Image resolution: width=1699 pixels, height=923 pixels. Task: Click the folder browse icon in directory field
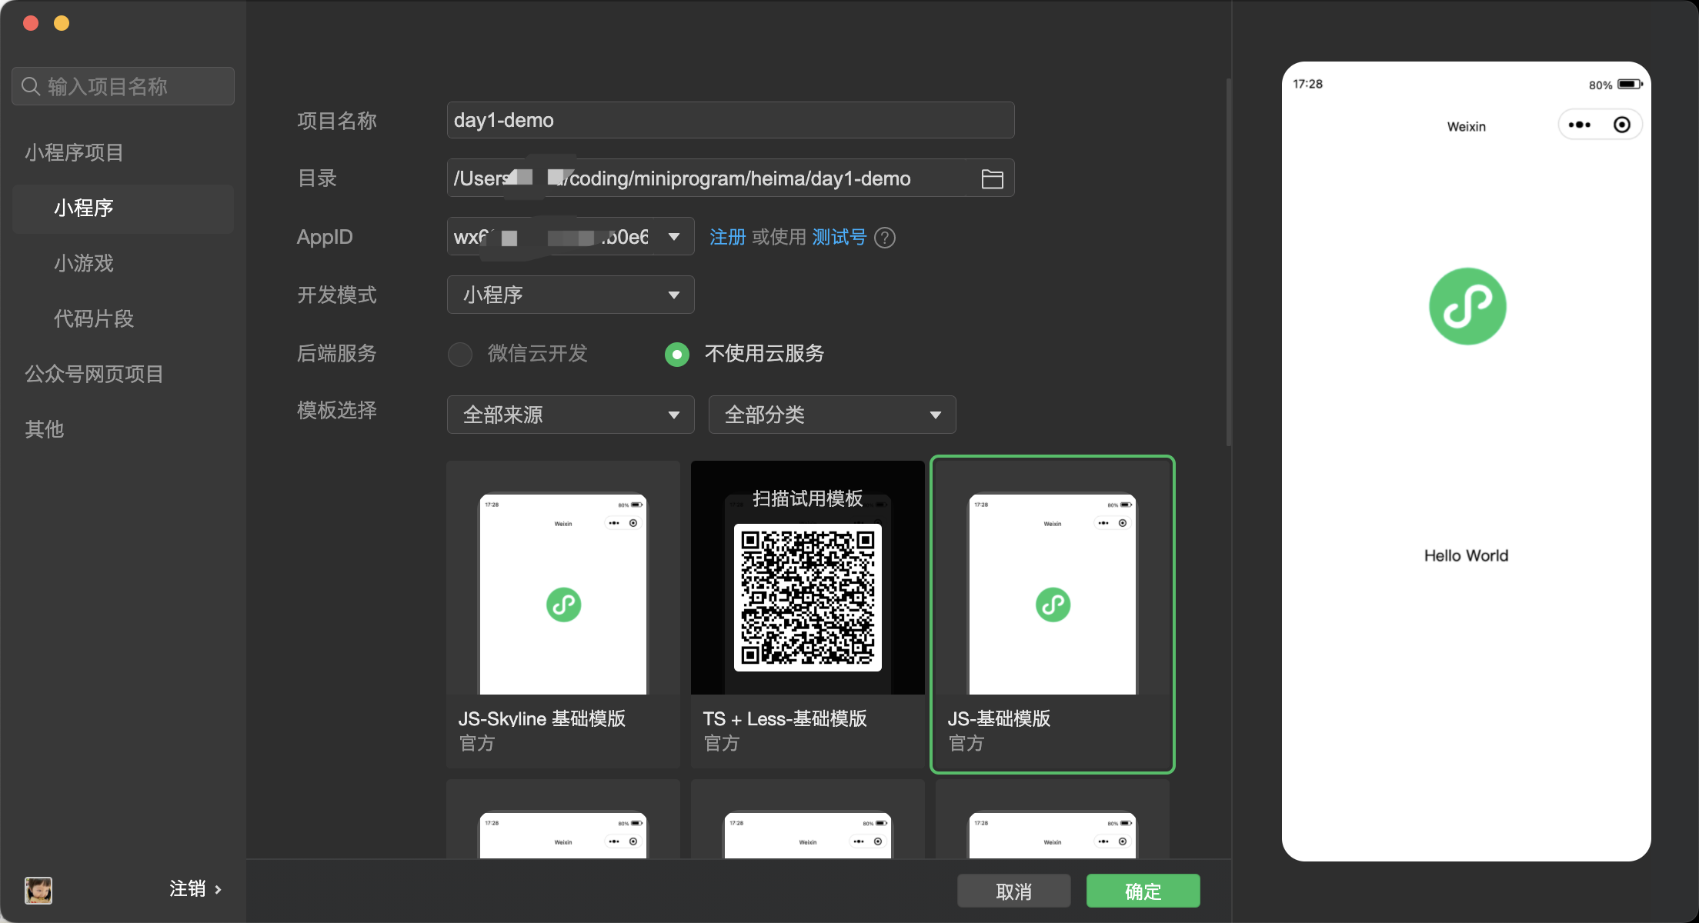tap(992, 179)
